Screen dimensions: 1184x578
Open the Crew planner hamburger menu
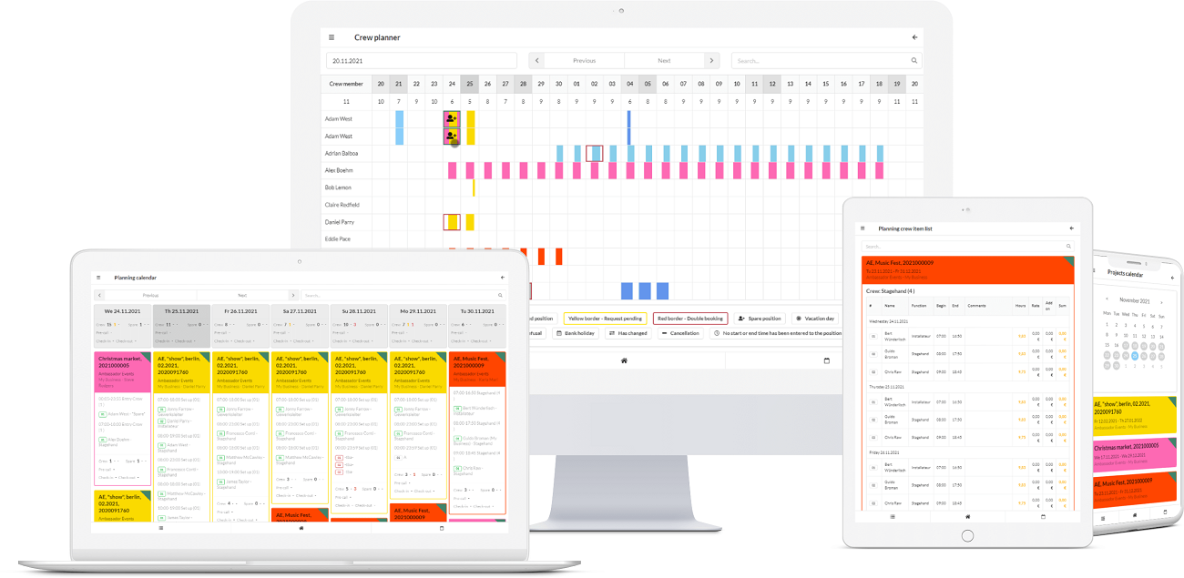click(331, 37)
